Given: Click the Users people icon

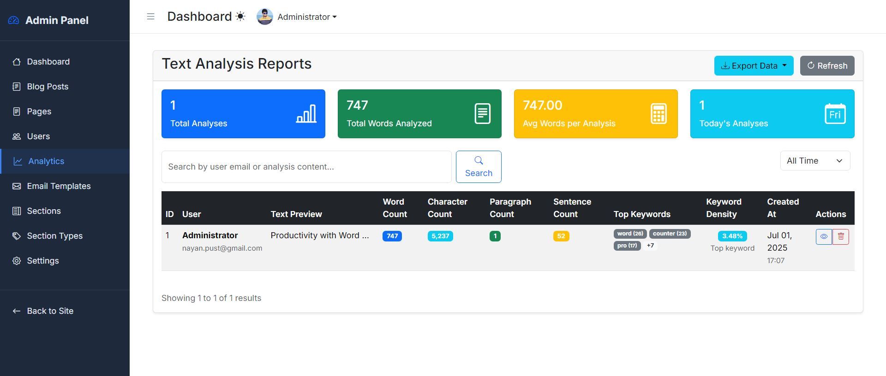Looking at the screenshot, I should (x=17, y=136).
